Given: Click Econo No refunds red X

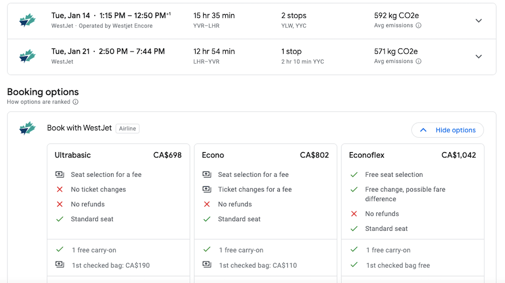Looking at the screenshot, I should coord(207,204).
